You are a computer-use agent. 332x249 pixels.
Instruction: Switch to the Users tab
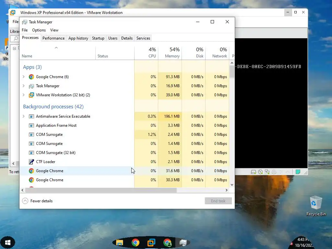tap(113, 38)
